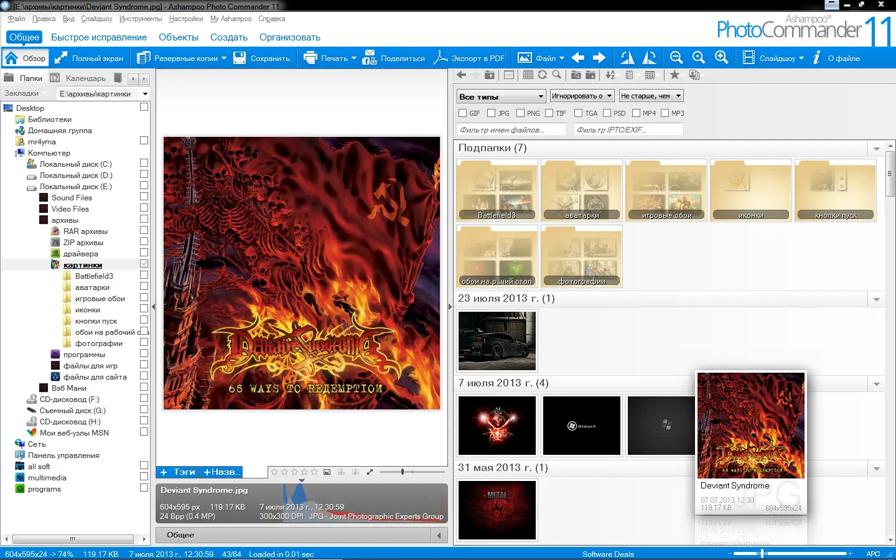Open the Инструменты menu
The image size is (896, 560).
141,19
